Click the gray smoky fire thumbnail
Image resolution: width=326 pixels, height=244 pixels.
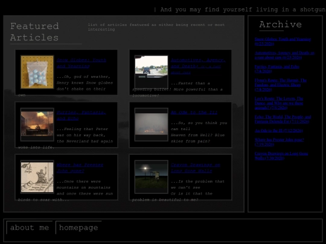click(x=152, y=125)
